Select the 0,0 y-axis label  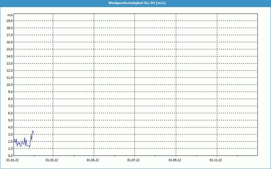[11, 155]
